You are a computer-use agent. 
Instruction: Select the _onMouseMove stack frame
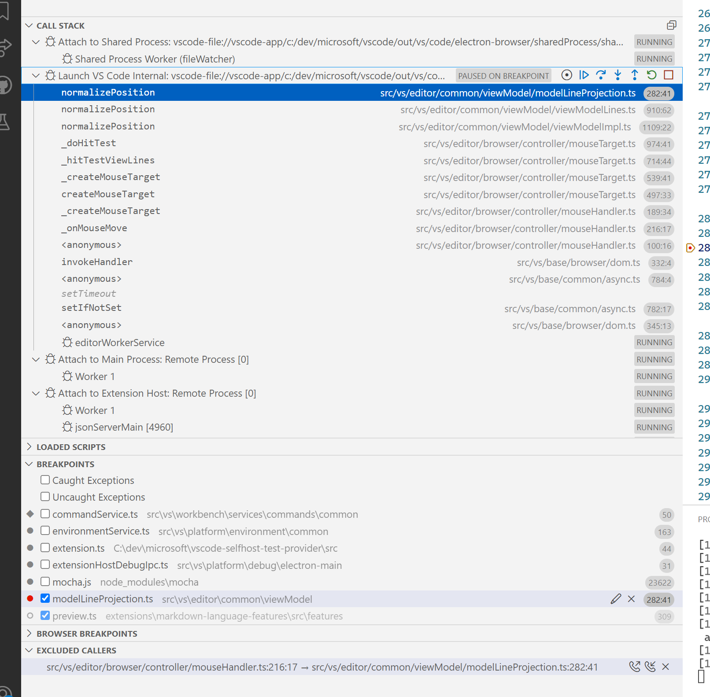pyautogui.click(x=351, y=229)
